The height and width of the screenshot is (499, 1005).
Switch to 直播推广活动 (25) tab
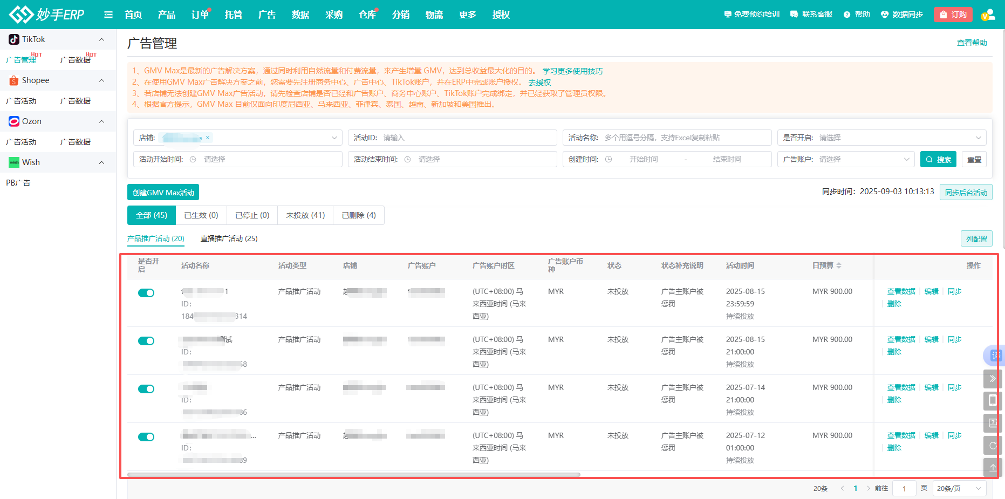coord(229,238)
